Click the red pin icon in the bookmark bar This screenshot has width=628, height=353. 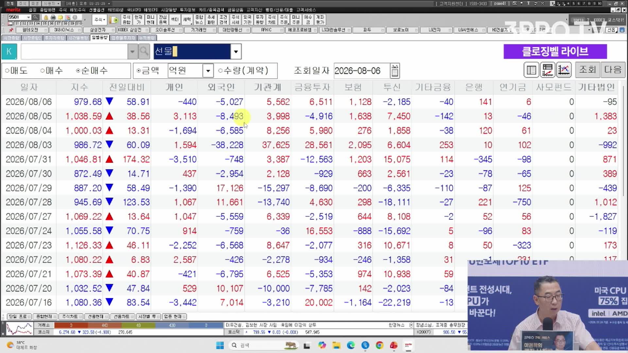click(x=11, y=30)
